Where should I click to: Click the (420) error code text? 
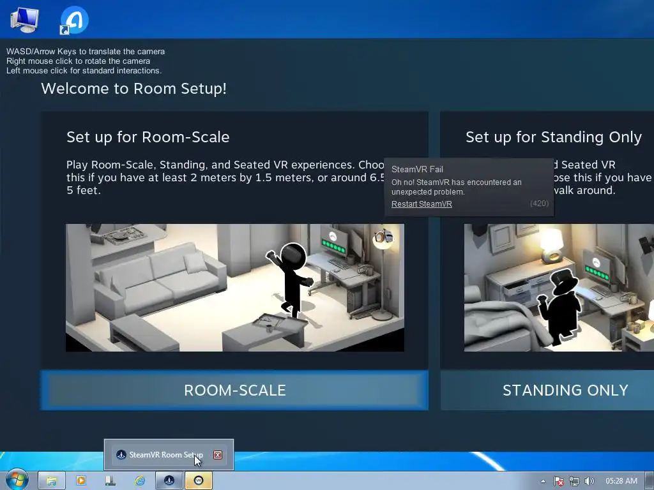coord(539,204)
